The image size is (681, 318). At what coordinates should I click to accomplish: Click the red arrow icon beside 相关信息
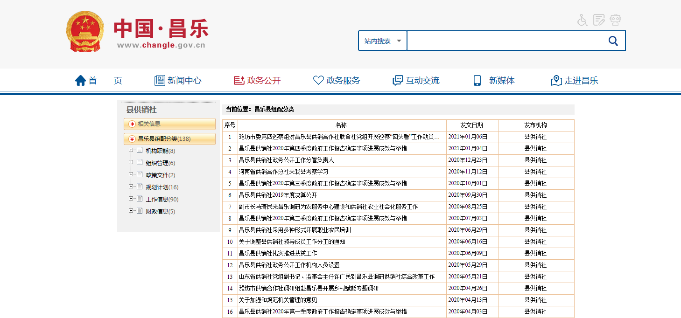tap(132, 124)
